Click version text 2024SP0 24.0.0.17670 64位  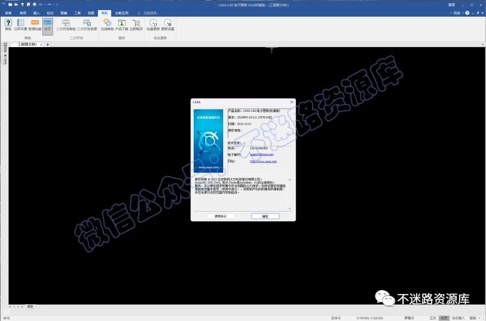(254, 118)
